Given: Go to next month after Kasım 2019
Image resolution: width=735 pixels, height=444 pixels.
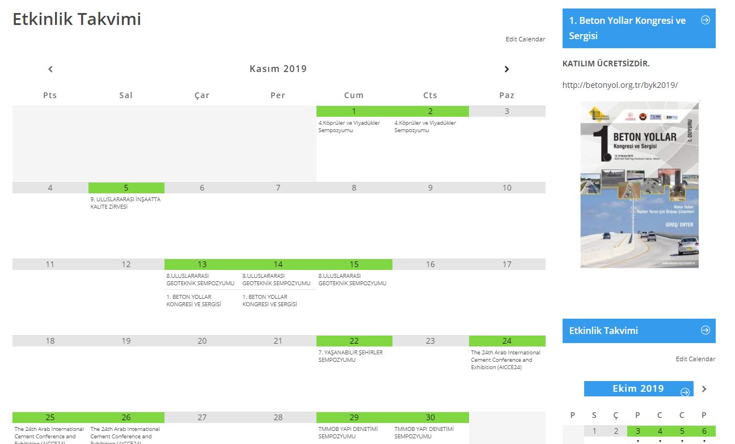Looking at the screenshot, I should [506, 69].
